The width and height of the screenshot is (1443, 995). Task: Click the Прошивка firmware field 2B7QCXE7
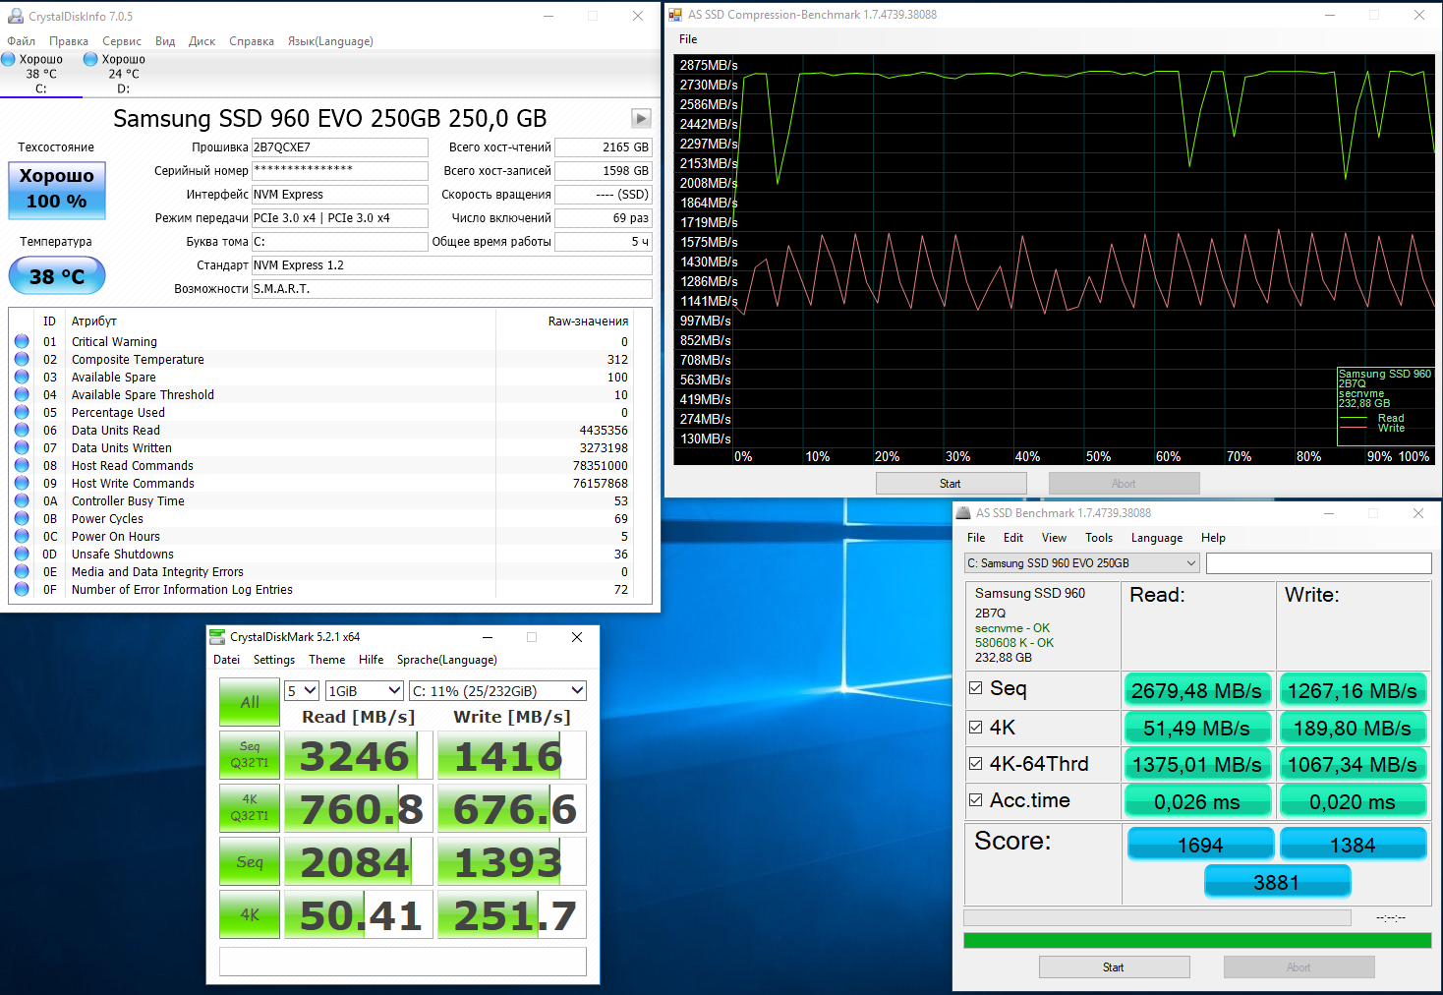[340, 147]
